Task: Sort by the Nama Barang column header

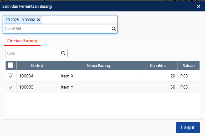Action: pos(98,65)
